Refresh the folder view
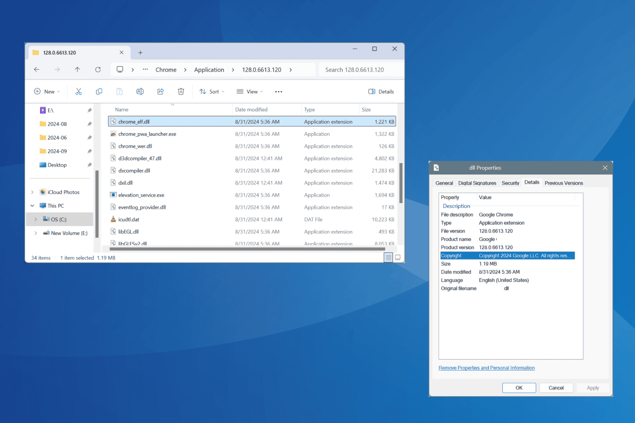 click(98, 69)
